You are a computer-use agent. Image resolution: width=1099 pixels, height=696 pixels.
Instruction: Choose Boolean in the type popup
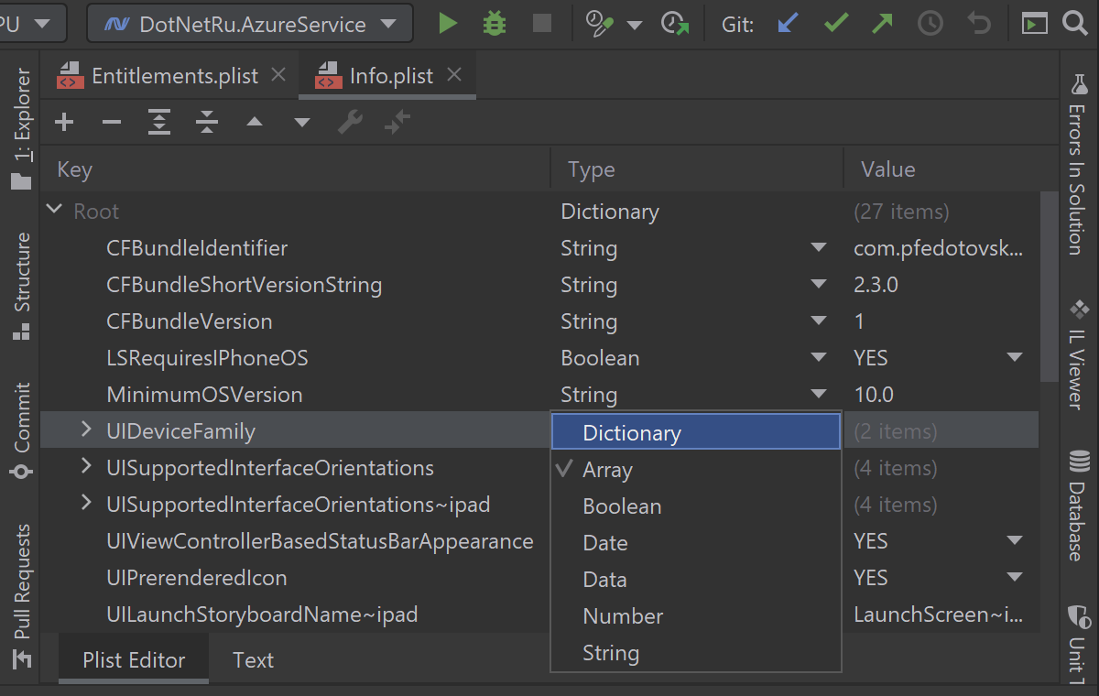[x=696, y=506]
